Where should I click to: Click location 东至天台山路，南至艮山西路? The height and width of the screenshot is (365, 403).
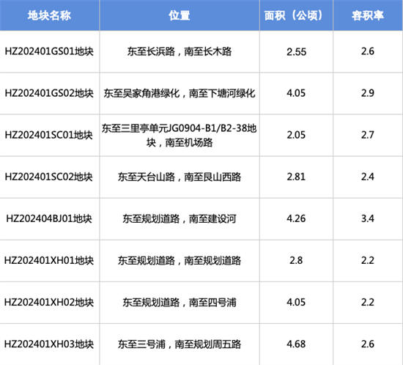coord(180,177)
